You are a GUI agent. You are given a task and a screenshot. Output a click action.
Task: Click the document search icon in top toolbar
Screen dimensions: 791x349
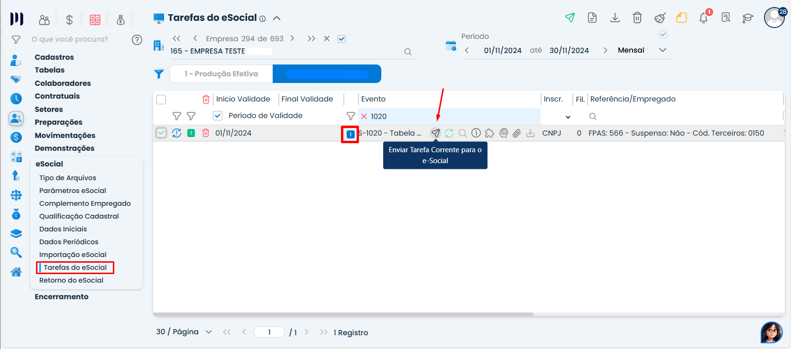tap(726, 18)
